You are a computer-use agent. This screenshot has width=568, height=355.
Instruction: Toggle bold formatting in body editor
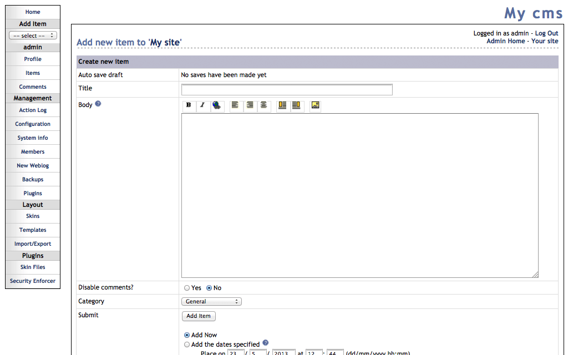(189, 105)
